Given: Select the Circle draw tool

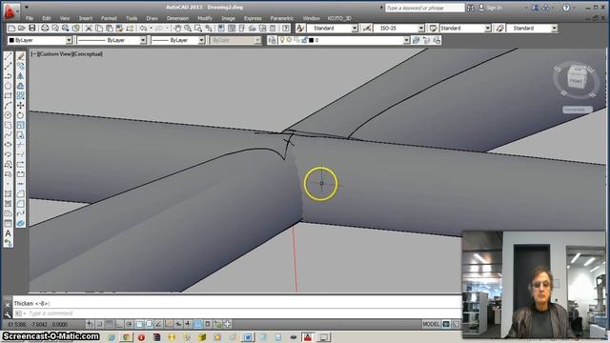Looking at the screenshot, I should [x=9, y=115].
